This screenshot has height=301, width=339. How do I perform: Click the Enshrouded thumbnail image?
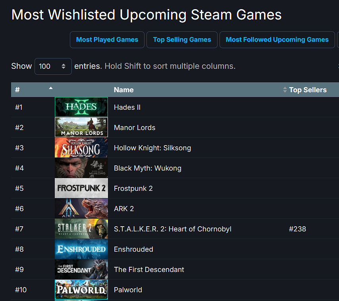[x=81, y=249]
